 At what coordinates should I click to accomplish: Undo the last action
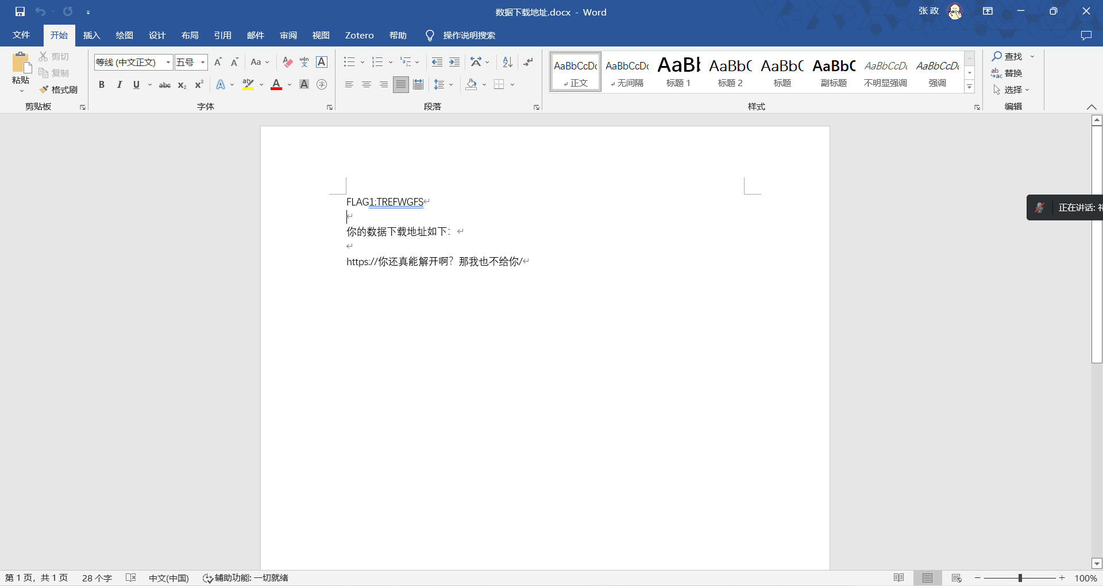(x=40, y=11)
